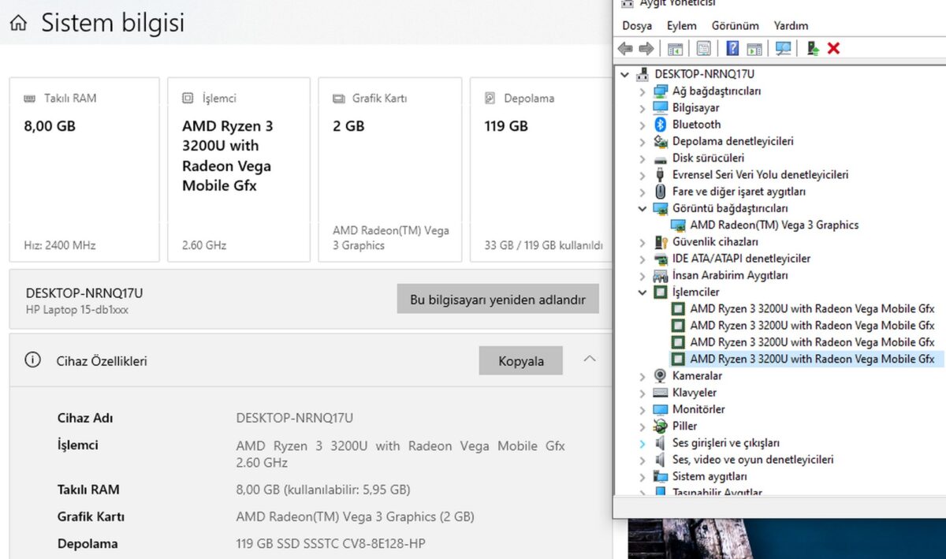Image resolution: width=946 pixels, height=559 pixels.
Task: Click the red X uninstall device icon
Action: click(834, 49)
